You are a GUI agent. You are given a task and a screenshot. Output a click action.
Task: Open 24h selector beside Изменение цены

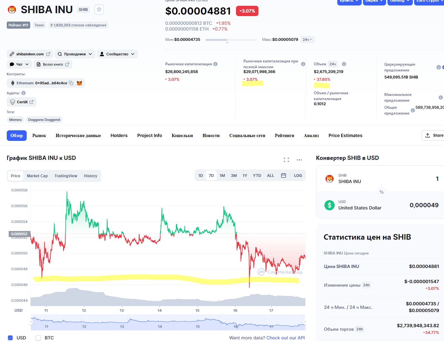coord(367,285)
